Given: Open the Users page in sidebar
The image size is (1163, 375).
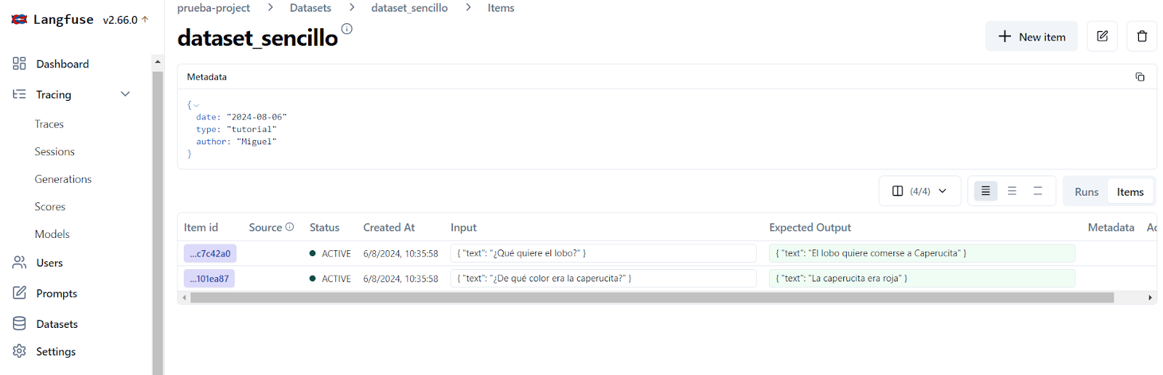Looking at the screenshot, I should click(49, 263).
